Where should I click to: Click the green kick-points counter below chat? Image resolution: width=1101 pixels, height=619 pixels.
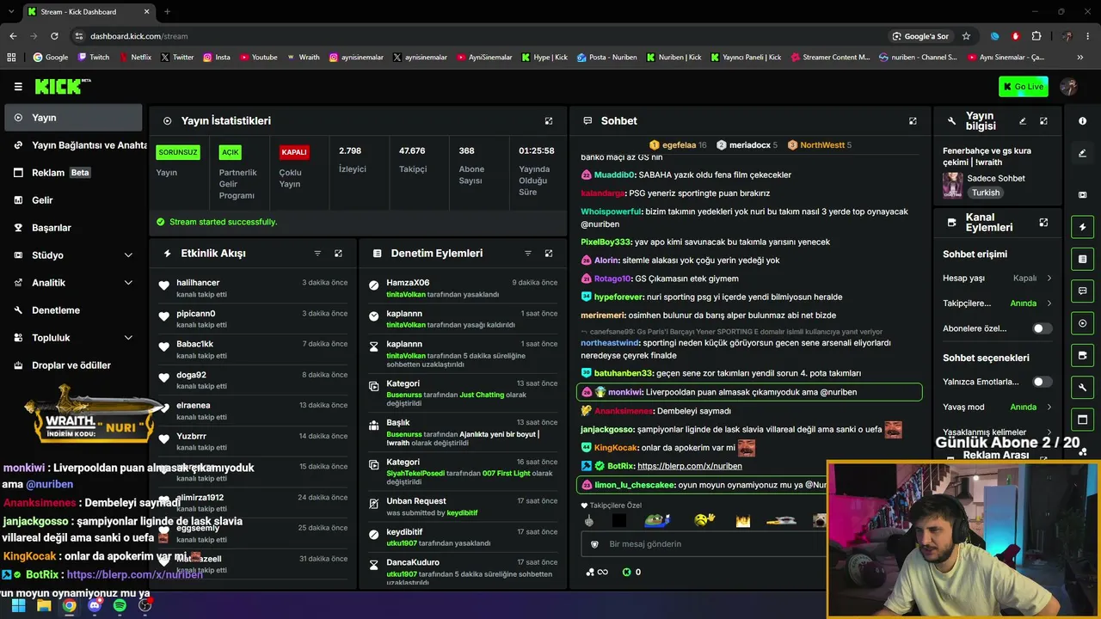point(632,572)
